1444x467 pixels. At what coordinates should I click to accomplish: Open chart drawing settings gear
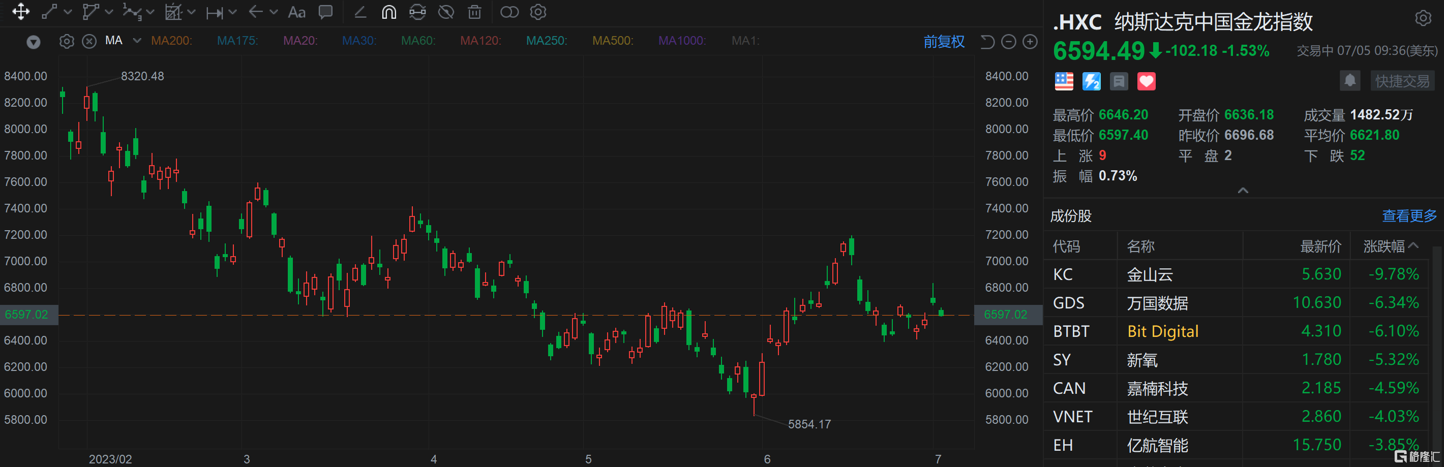click(538, 12)
